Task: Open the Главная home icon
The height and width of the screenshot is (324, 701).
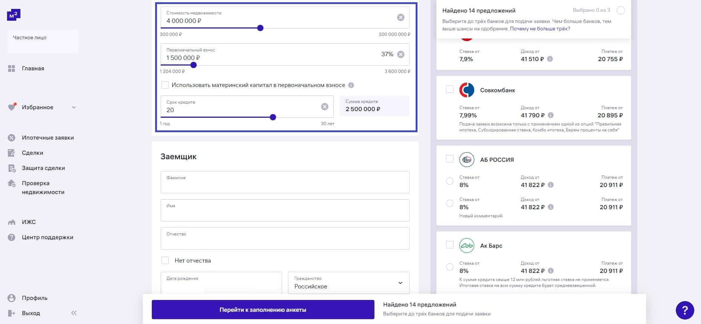Action: (12, 69)
